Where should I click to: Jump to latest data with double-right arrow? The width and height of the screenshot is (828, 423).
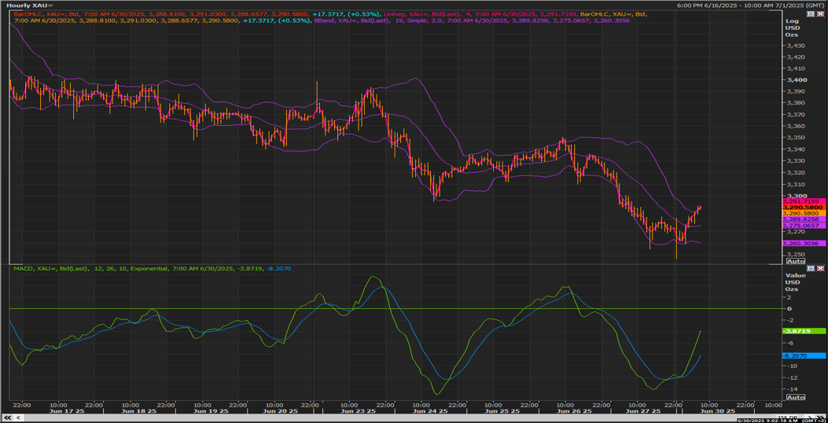click(820, 417)
